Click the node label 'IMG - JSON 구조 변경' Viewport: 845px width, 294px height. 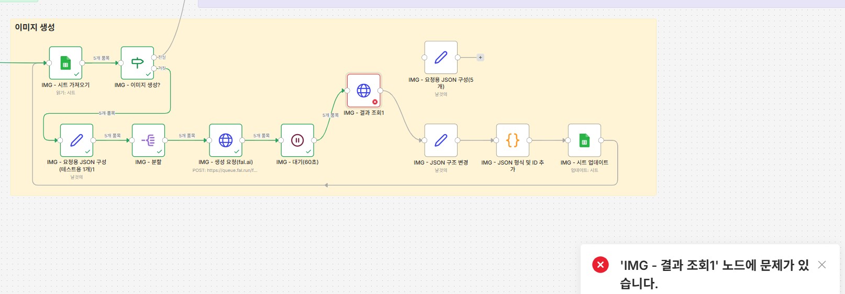pos(441,162)
